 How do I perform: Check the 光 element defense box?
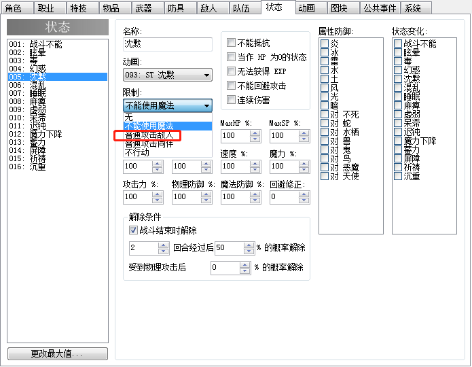coord(325,97)
